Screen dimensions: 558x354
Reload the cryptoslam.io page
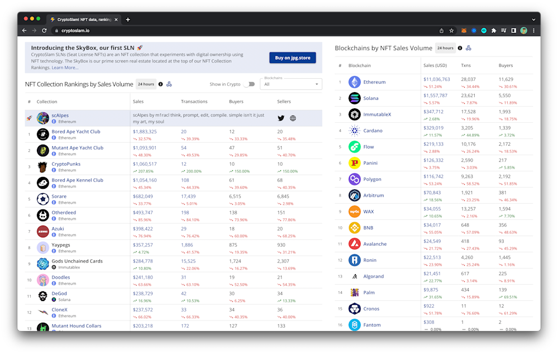coord(44,31)
